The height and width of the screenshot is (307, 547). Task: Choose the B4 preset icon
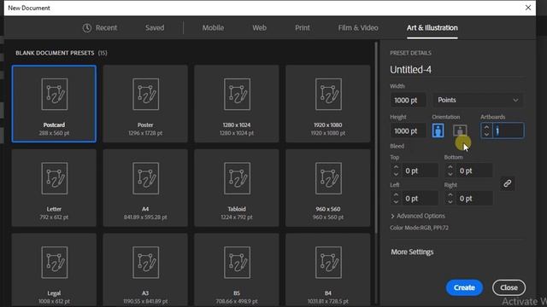(x=328, y=263)
